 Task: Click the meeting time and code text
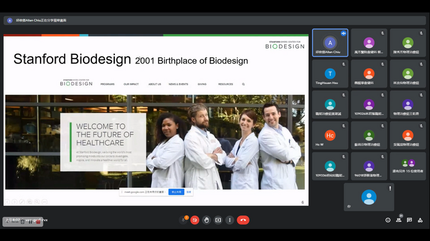tap(27, 220)
